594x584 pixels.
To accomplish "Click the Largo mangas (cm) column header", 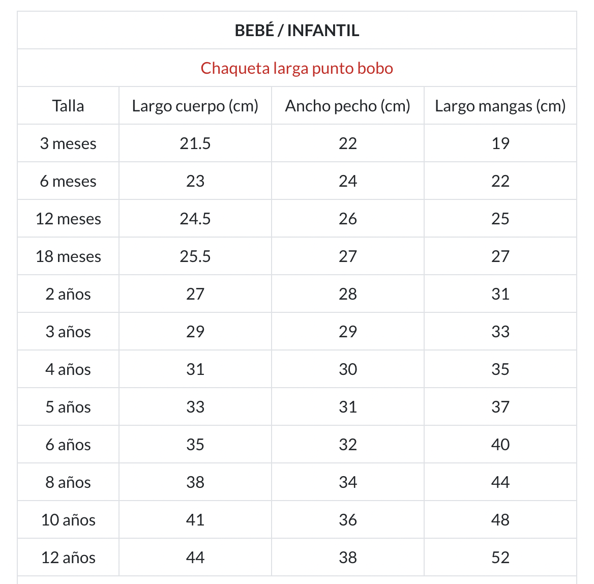I will (500, 106).
